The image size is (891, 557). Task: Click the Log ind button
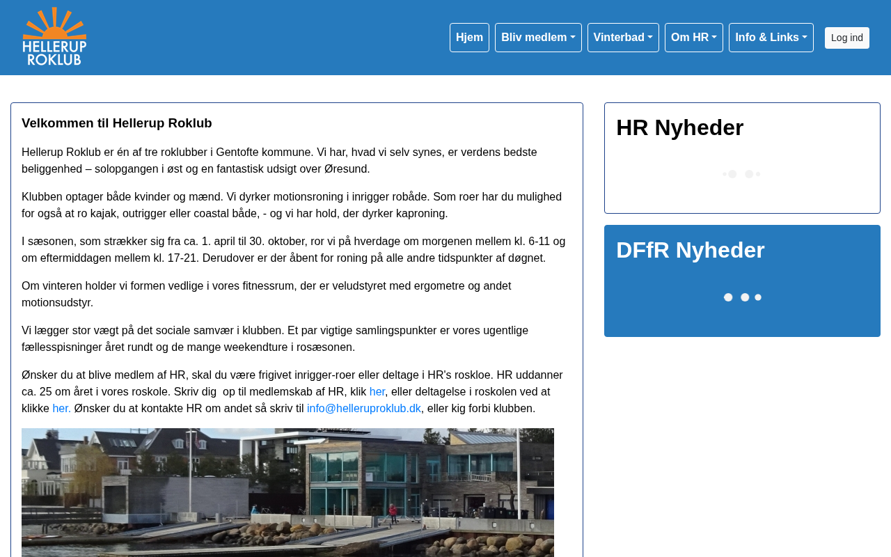tap(847, 38)
